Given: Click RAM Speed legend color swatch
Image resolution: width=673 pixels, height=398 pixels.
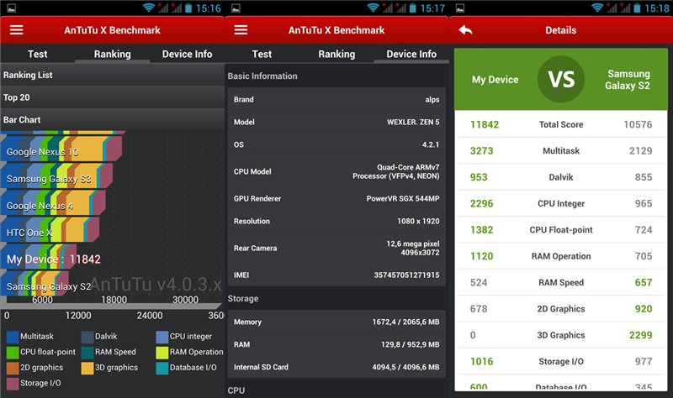Looking at the screenshot, I should coord(87,352).
